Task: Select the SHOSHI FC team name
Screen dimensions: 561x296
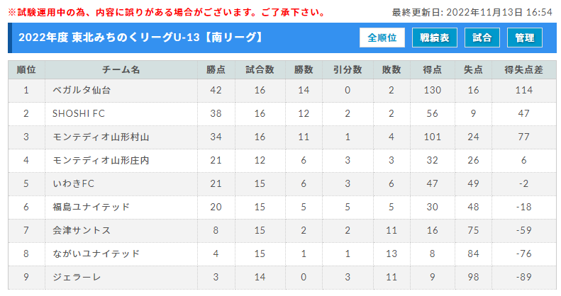Action: 79,113
